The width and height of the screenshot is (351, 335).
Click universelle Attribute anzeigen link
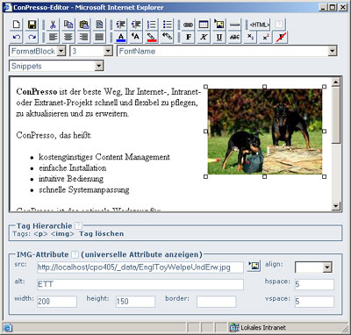point(141,254)
